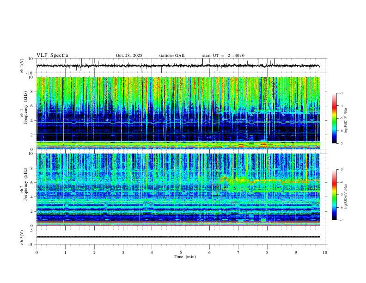Click the "8" kHz tick on ch.1 frequency axis
The image size is (366, 283).
pos(32,92)
